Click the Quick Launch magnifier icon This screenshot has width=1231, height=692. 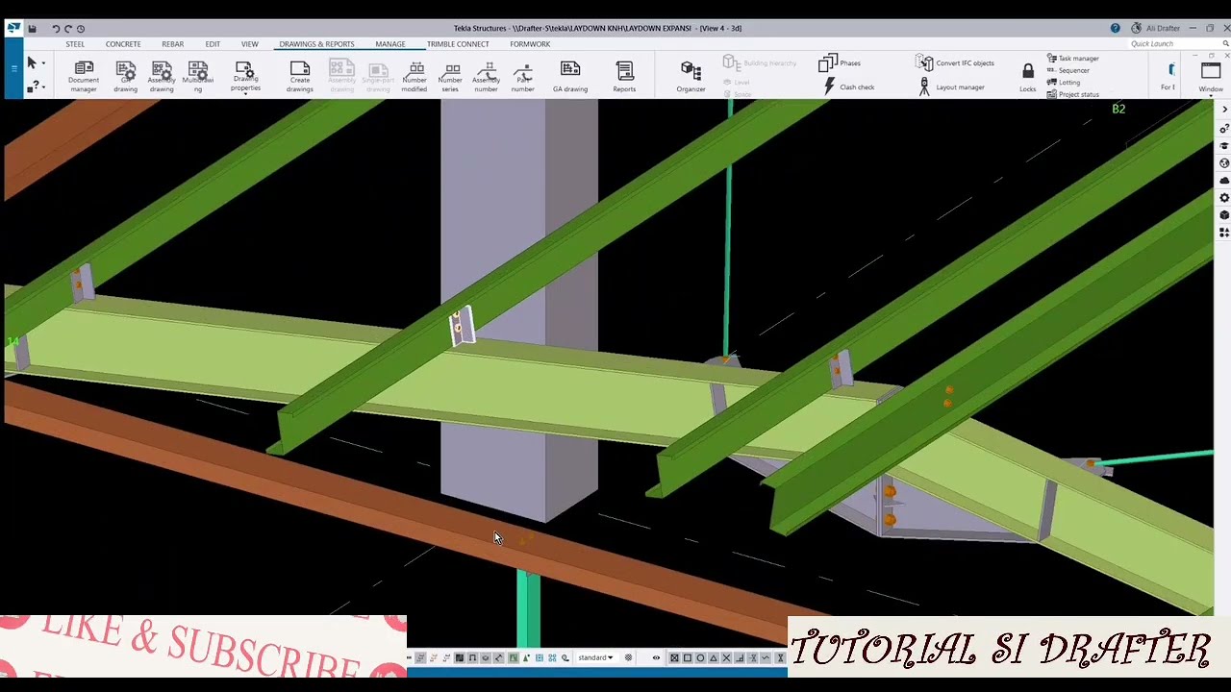click(1226, 44)
